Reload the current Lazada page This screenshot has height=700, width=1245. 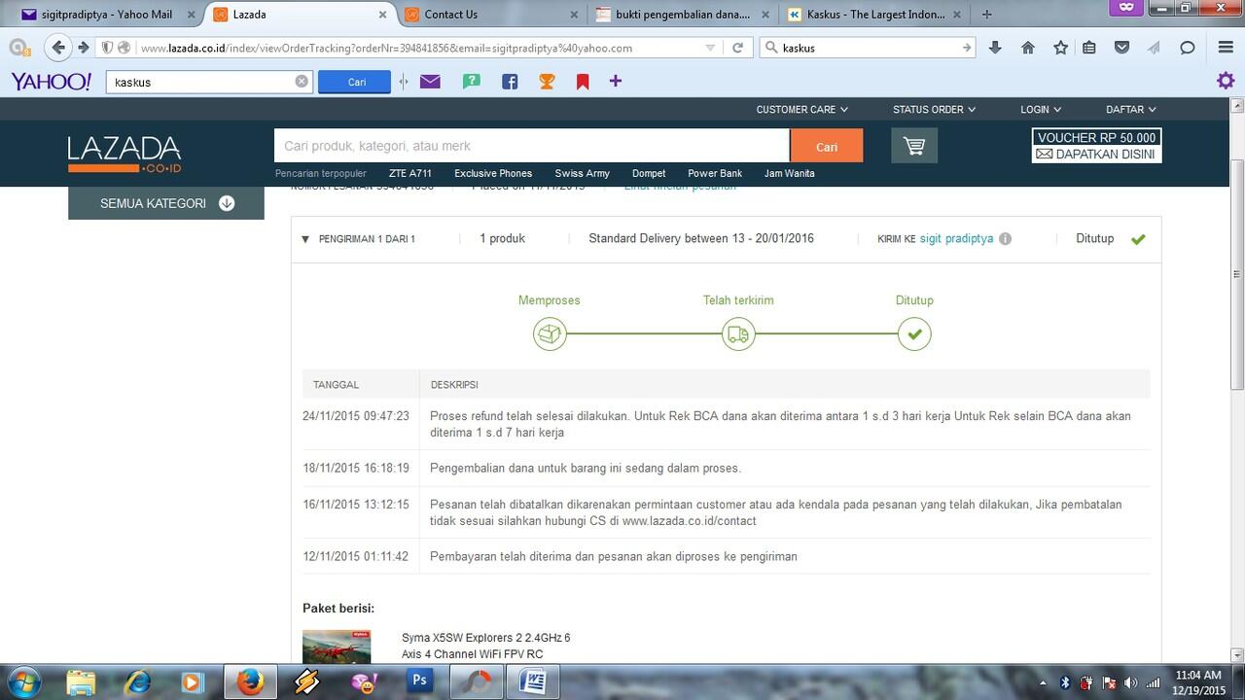point(738,47)
